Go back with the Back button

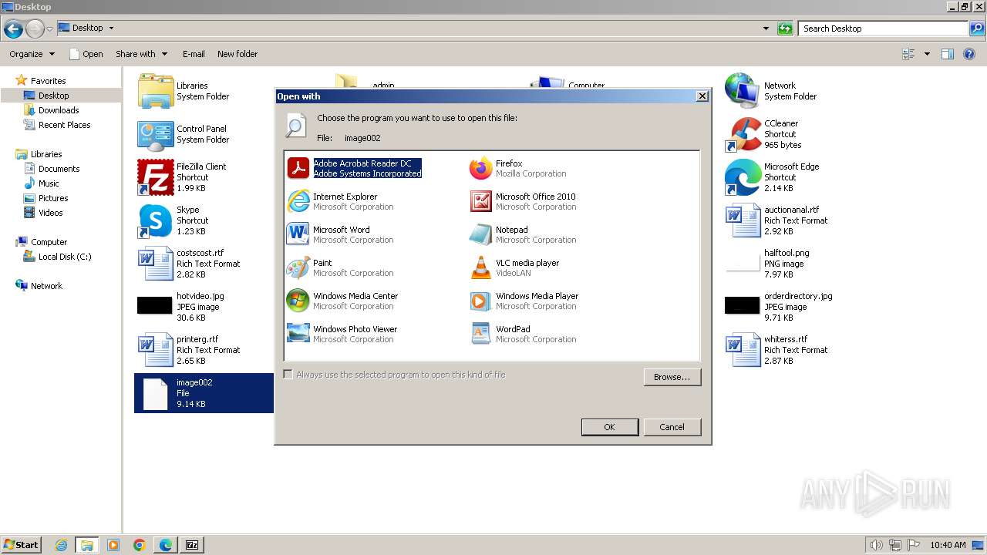13,29
